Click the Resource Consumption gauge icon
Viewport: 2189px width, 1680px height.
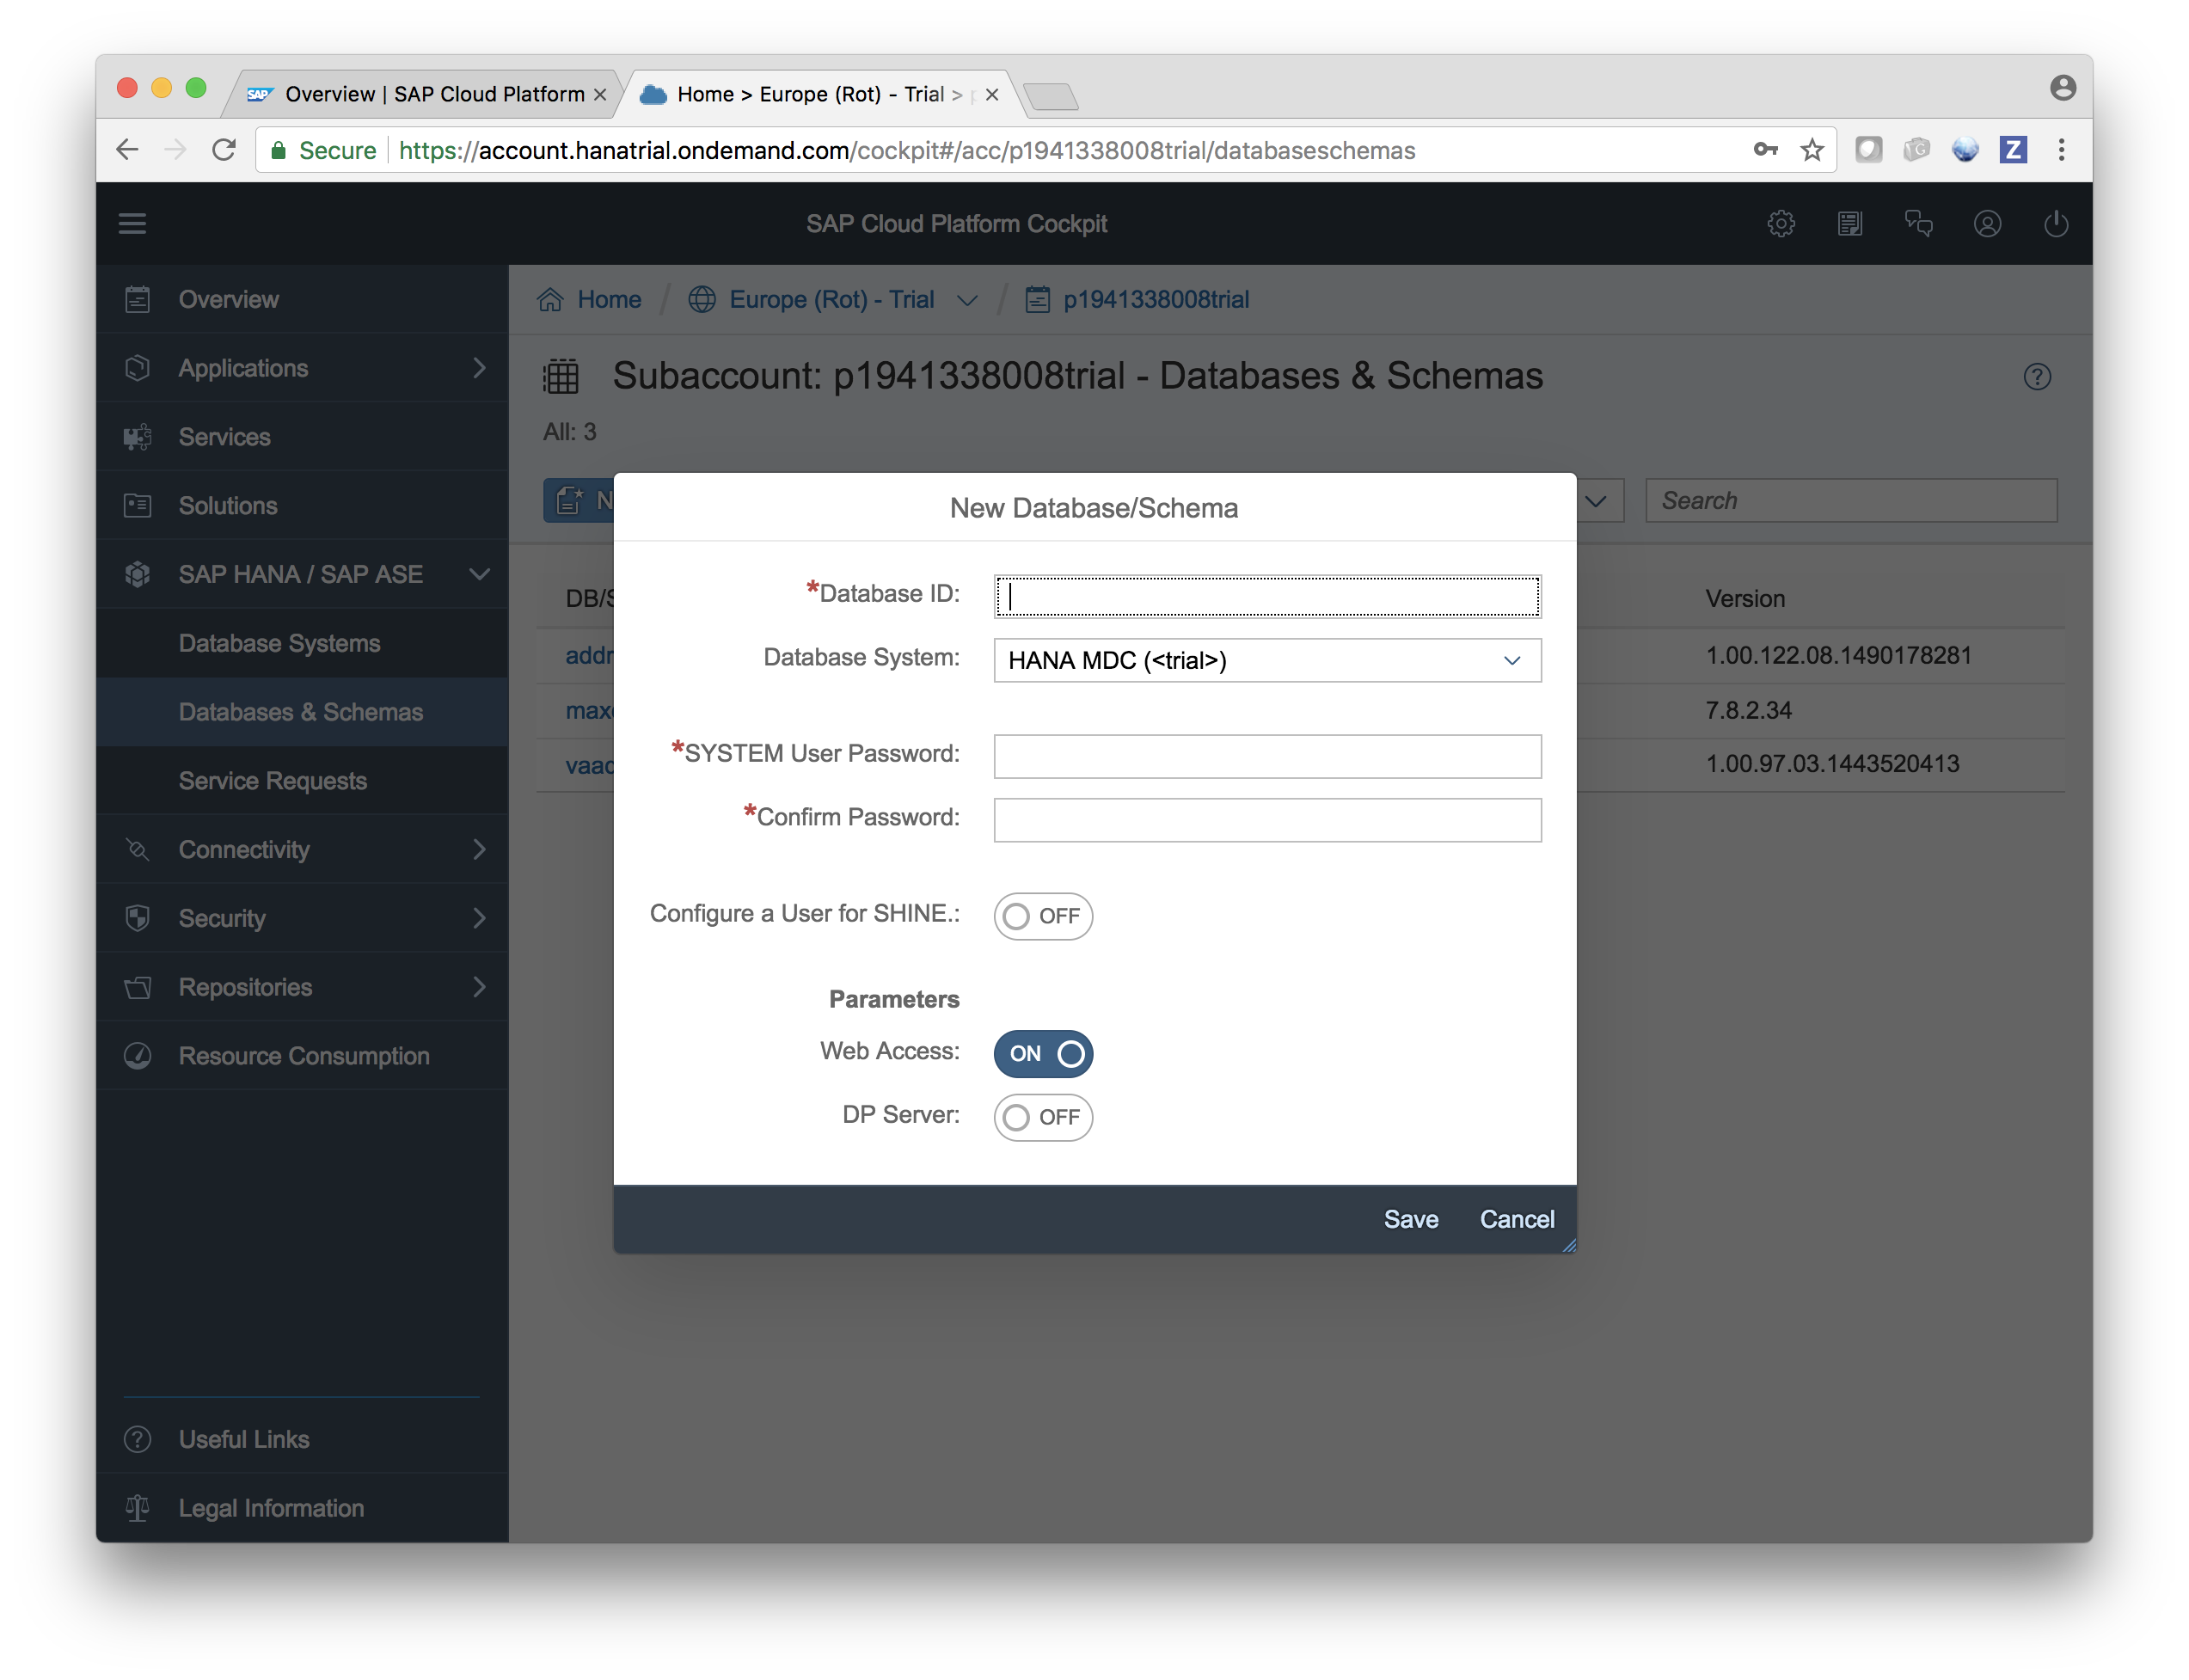138,1056
